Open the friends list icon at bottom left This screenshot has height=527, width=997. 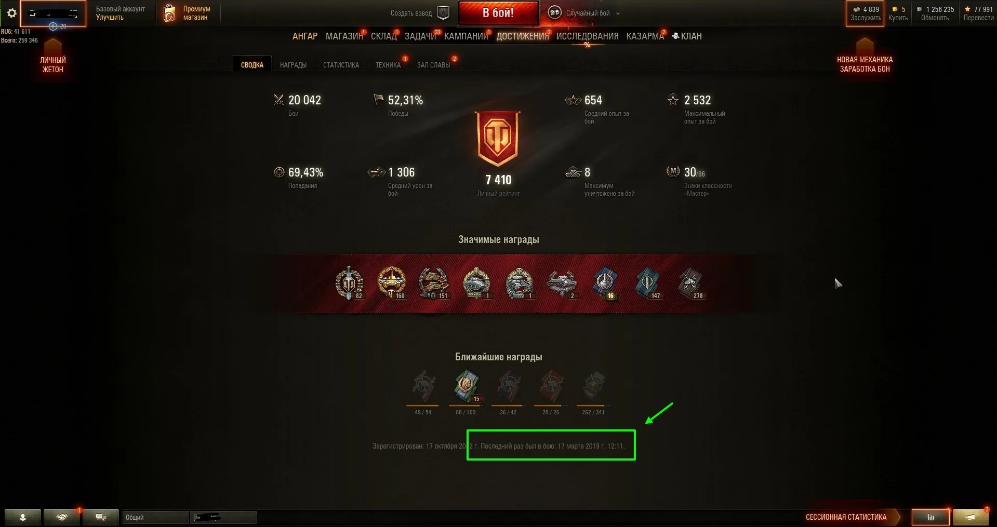[x=23, y=517]
